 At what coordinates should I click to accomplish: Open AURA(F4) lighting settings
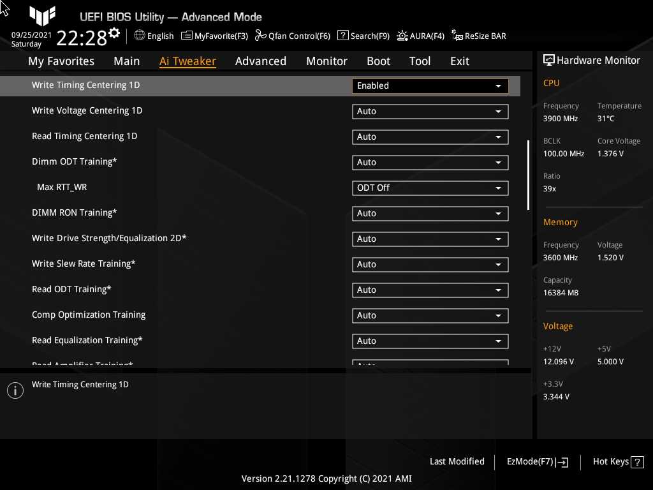[x=420, y=36]
